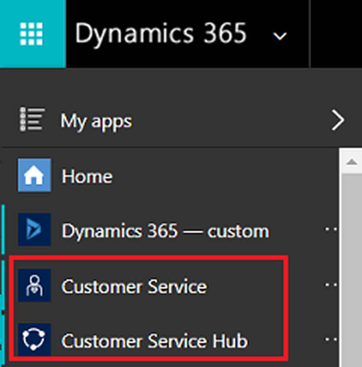362x367 pixels.
Task: Open more options for Customer Service Hub
Action: coord(331,339)
